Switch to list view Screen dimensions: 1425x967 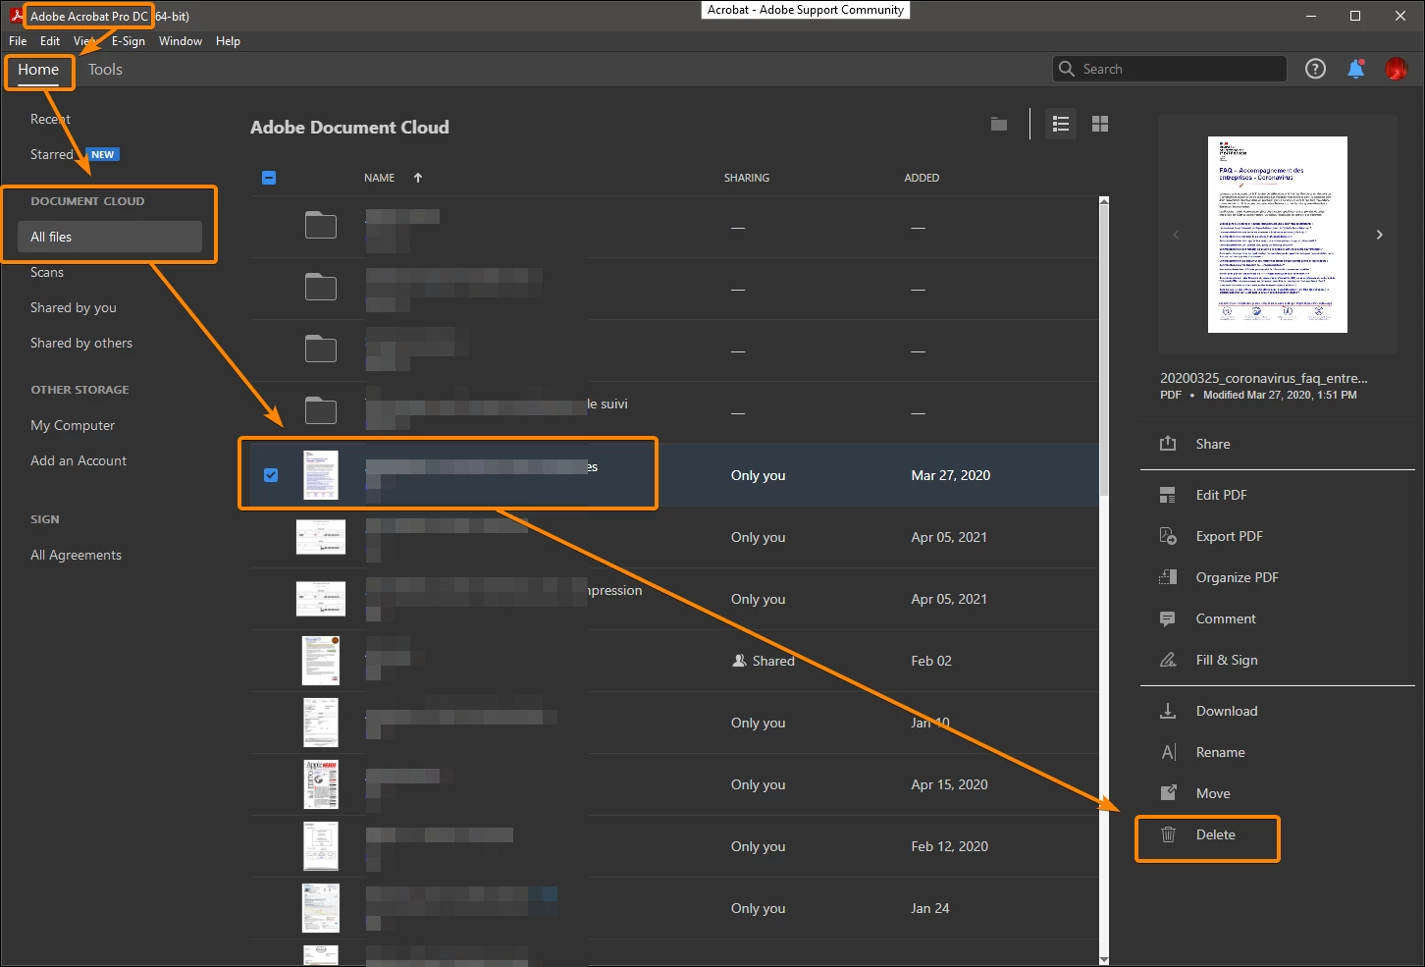1060,124
